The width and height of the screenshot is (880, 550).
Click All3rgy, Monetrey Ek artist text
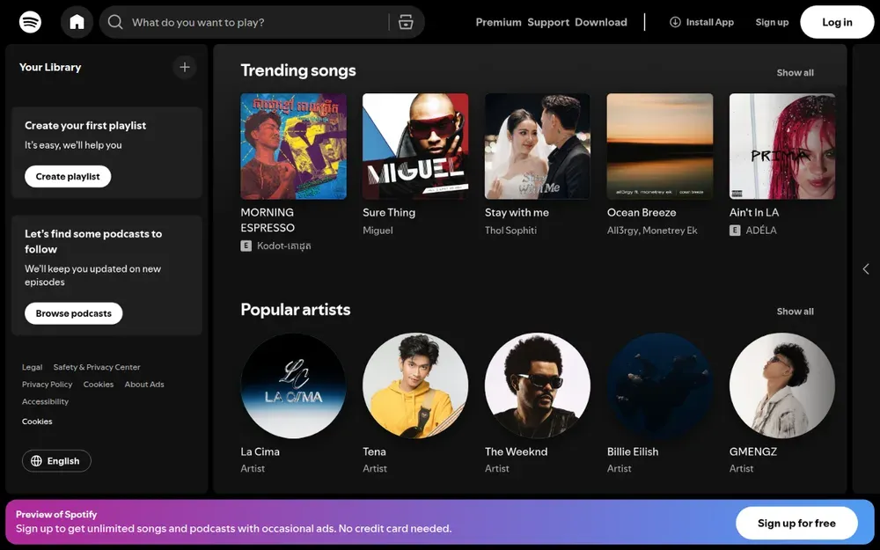(x=652, y=230)
